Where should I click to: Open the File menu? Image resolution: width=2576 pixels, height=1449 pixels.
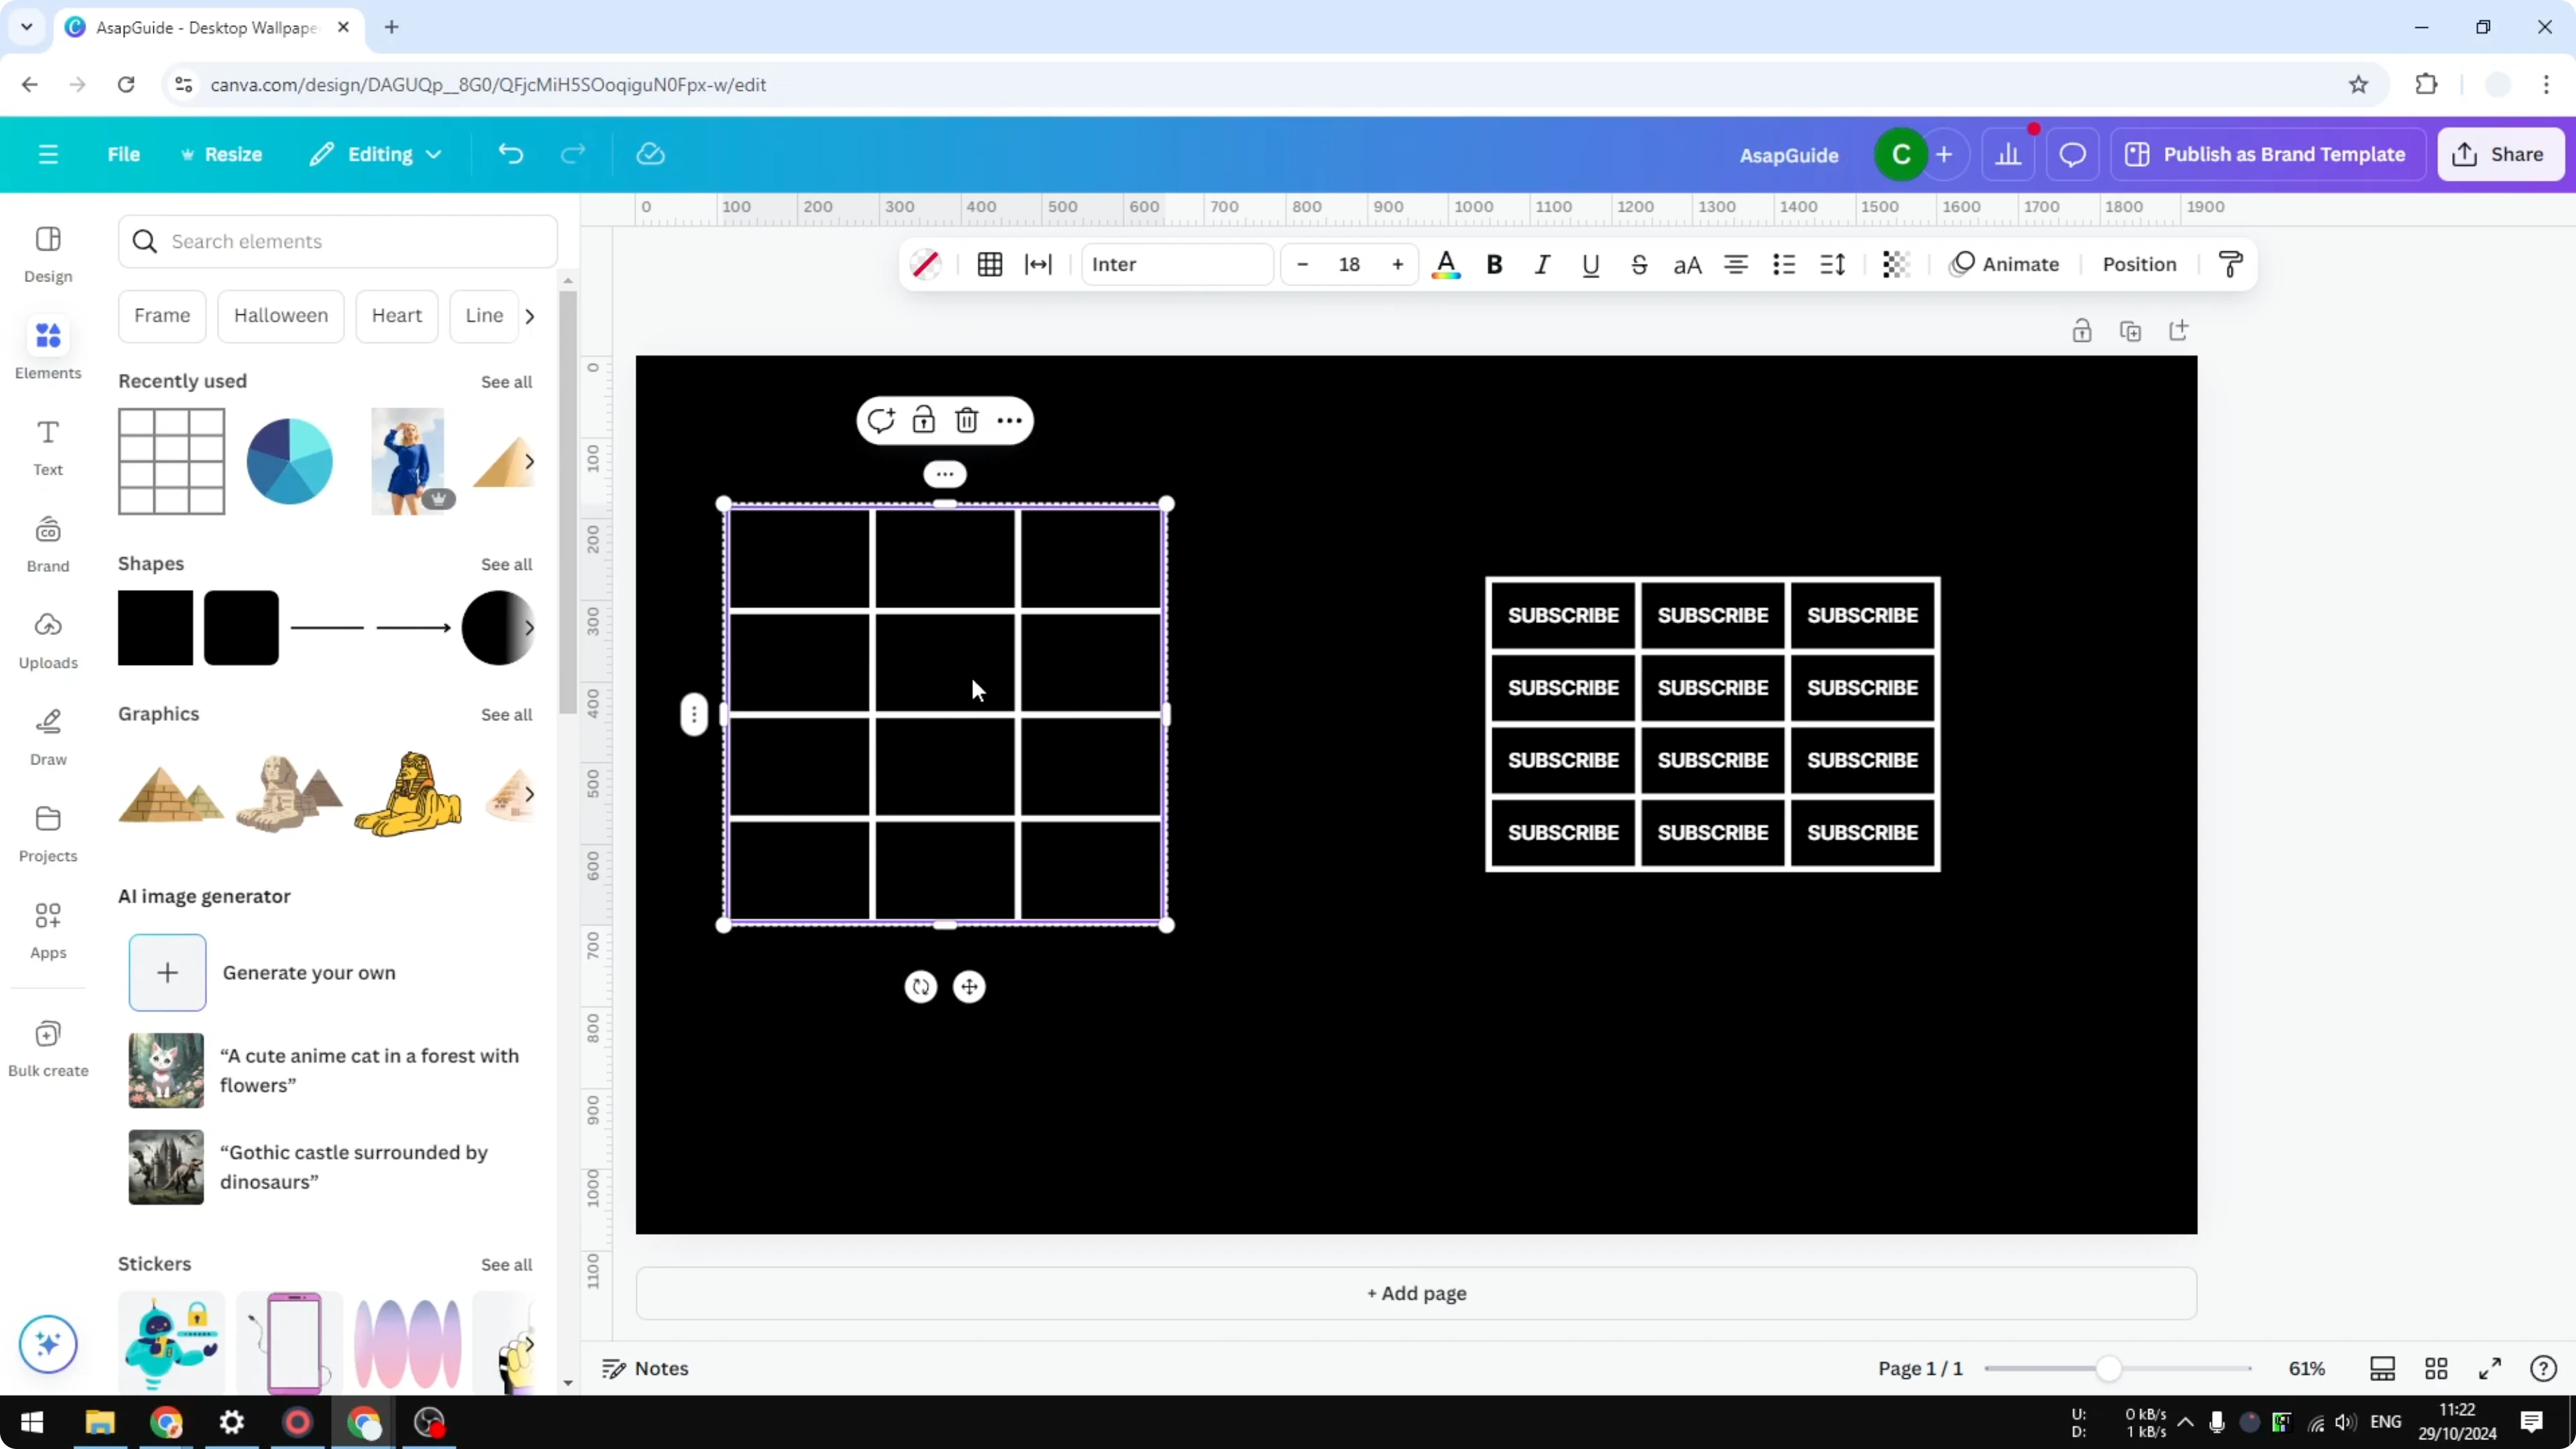click(124, 153)
